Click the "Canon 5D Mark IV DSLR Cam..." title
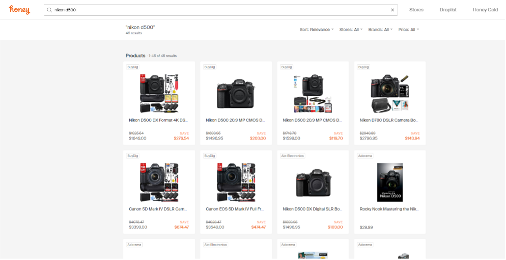 click(x=158, y=209)
